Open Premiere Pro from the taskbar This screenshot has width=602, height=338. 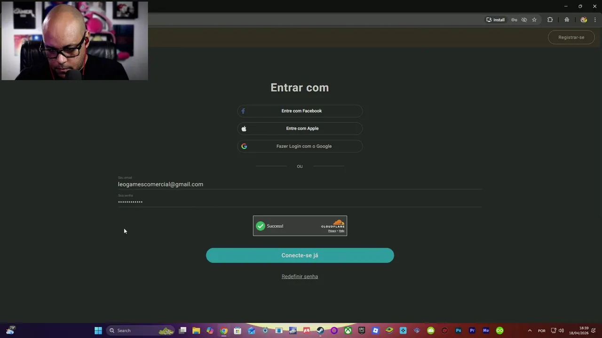472,330
